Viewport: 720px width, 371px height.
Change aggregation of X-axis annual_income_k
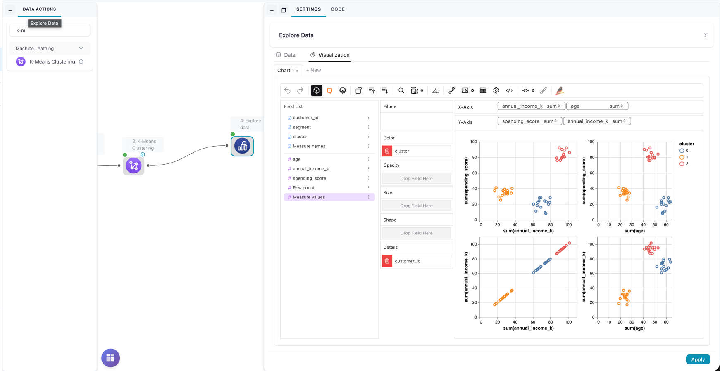pyautogui.click(x=553, y=106)
